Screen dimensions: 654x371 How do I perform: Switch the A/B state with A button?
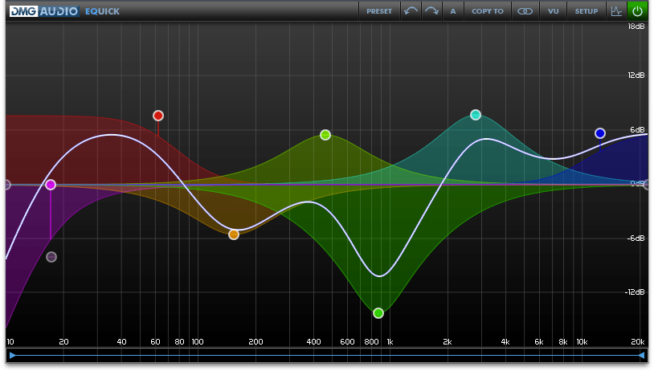pos(453,11)
